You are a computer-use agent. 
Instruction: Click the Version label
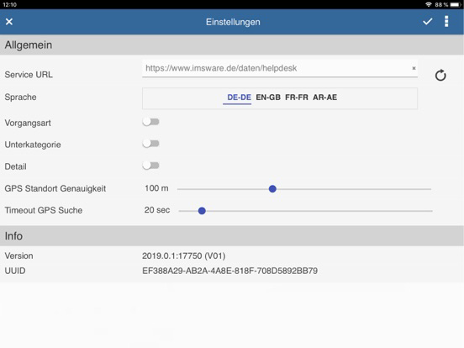[18, 256]
